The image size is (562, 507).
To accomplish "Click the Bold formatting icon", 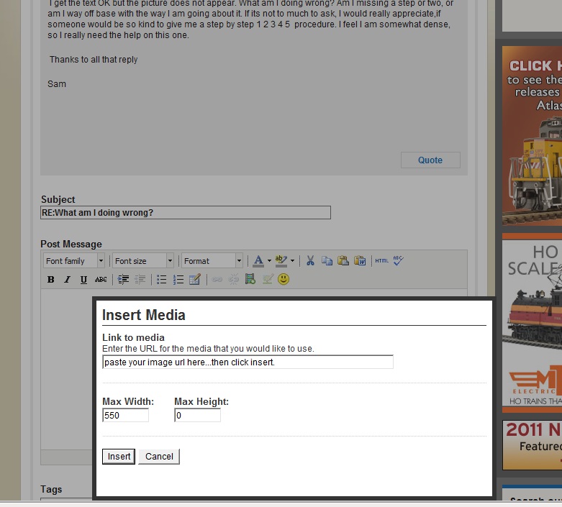I will 50,280.
